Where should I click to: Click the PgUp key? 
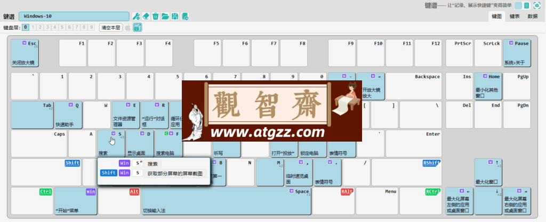[517, 86]
